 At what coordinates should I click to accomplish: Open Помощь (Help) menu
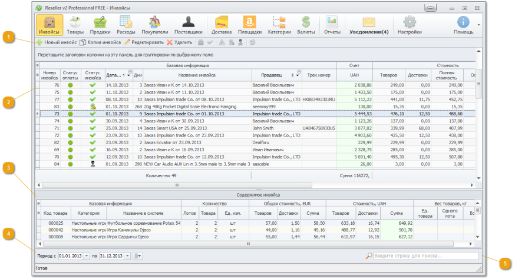463,25
